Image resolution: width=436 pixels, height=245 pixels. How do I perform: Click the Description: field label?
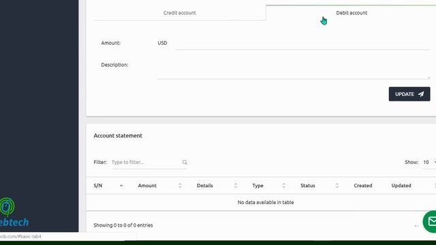click(x=114, y=65)
